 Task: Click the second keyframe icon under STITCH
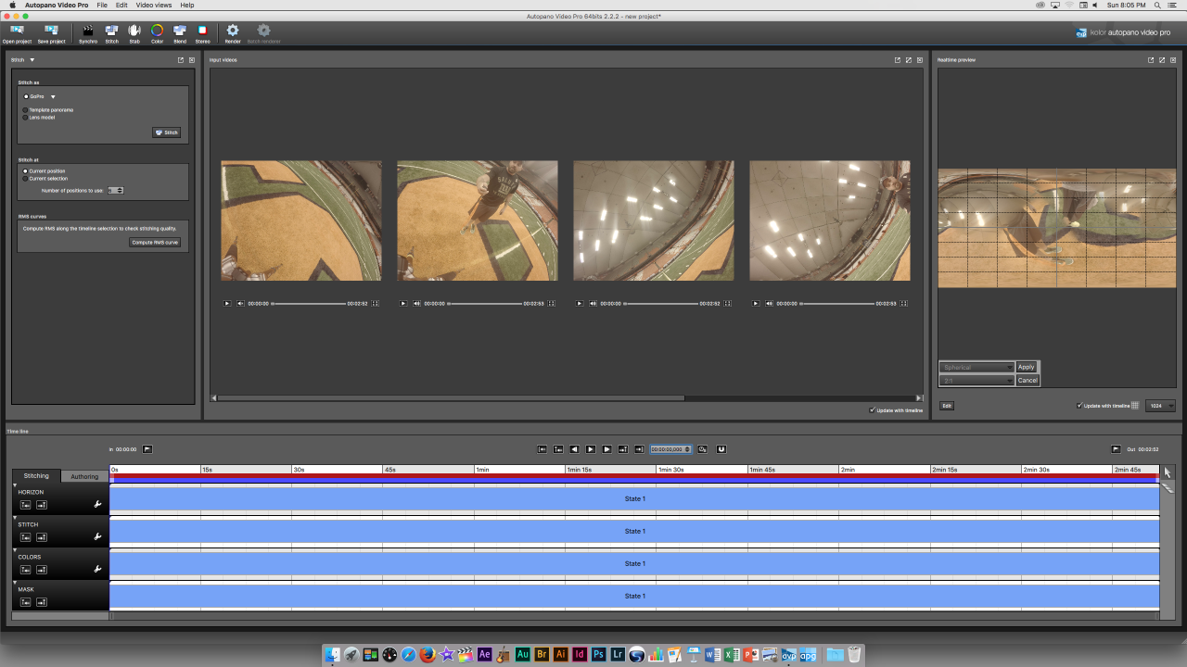[41, 537]
